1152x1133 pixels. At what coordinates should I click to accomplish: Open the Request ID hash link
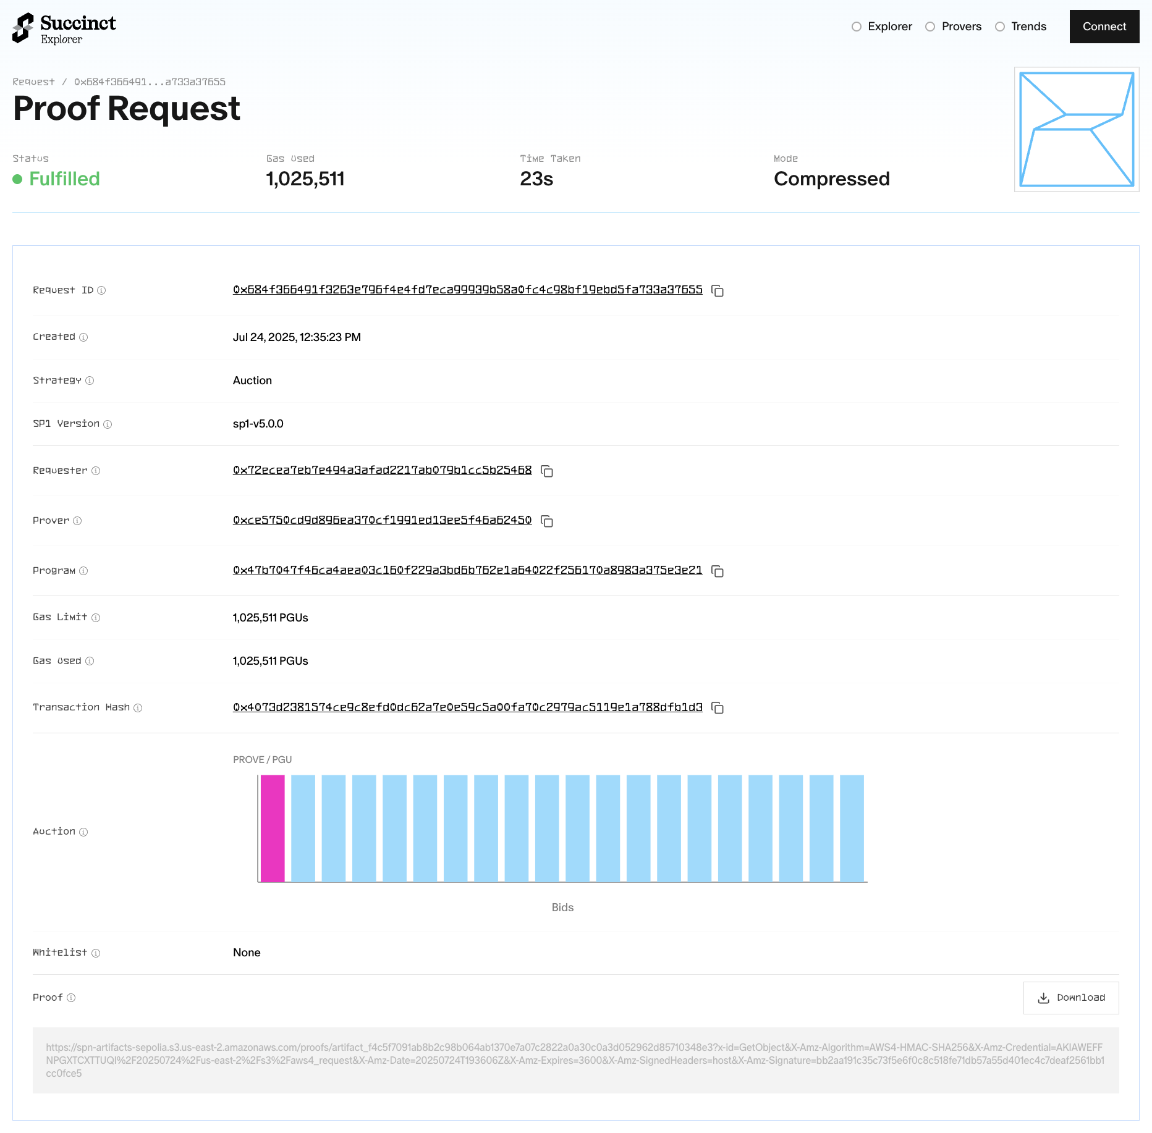468,290
